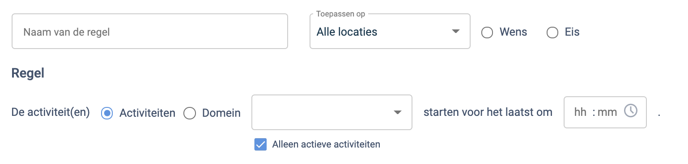Screen dimensions: 688x164
Task: Click the arrow of the empty activity dropdown
Action: point(398,112)
